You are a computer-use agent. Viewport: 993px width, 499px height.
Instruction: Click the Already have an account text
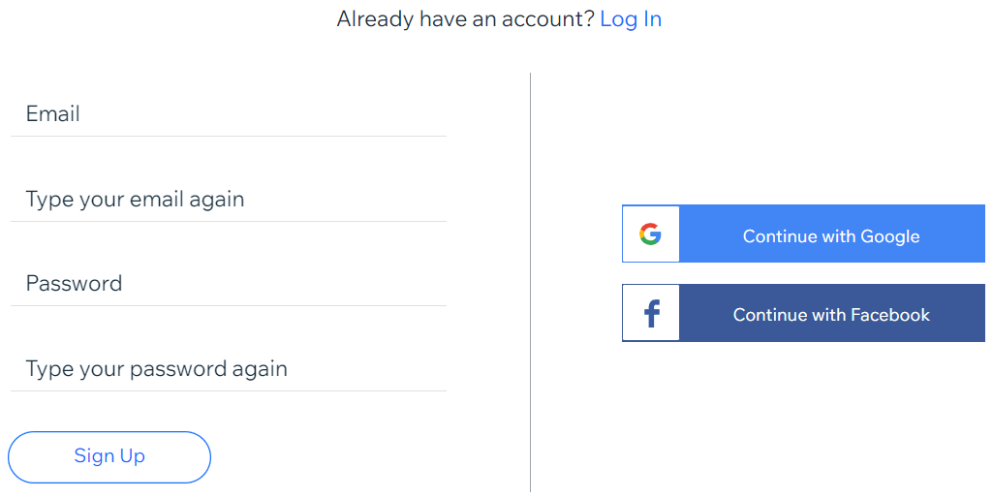point(465,19)
